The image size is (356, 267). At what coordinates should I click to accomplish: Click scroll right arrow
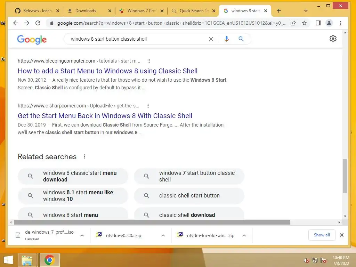coord(339,222)
